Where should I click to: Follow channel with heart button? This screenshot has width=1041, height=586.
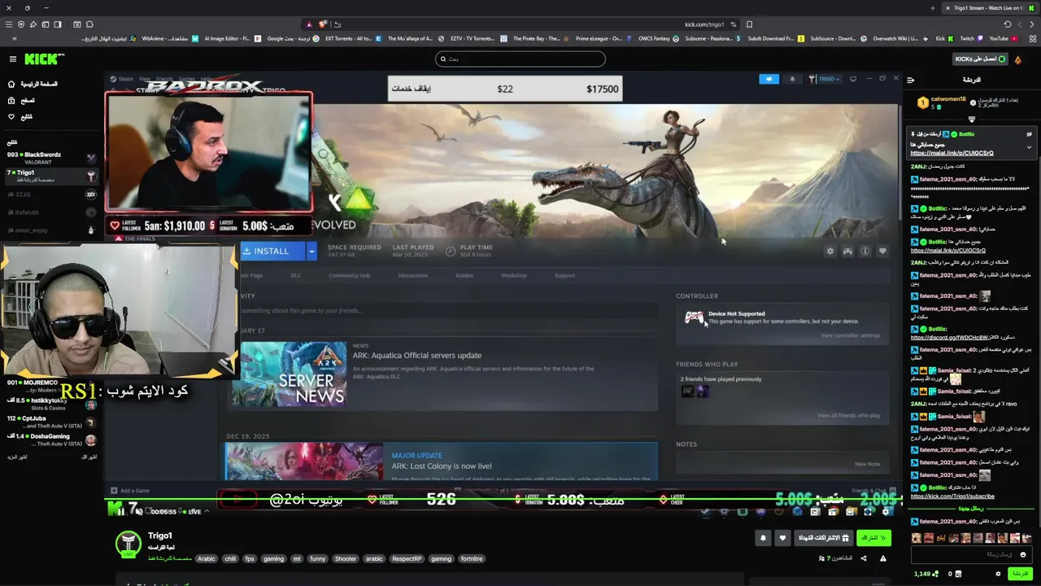point(782,538)
